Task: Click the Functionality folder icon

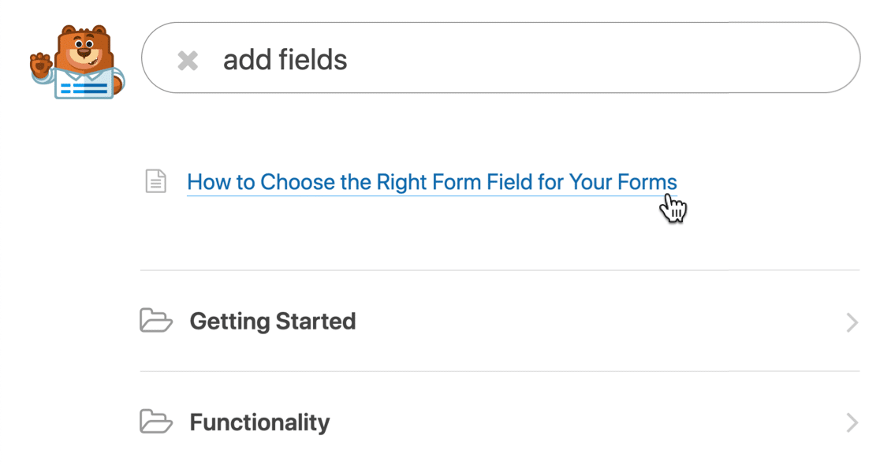Action: (155, 421)
